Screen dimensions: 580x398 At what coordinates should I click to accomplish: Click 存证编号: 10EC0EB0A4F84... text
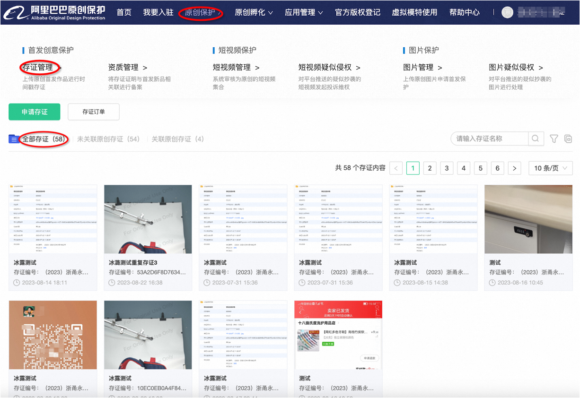[x=148, y=388]
